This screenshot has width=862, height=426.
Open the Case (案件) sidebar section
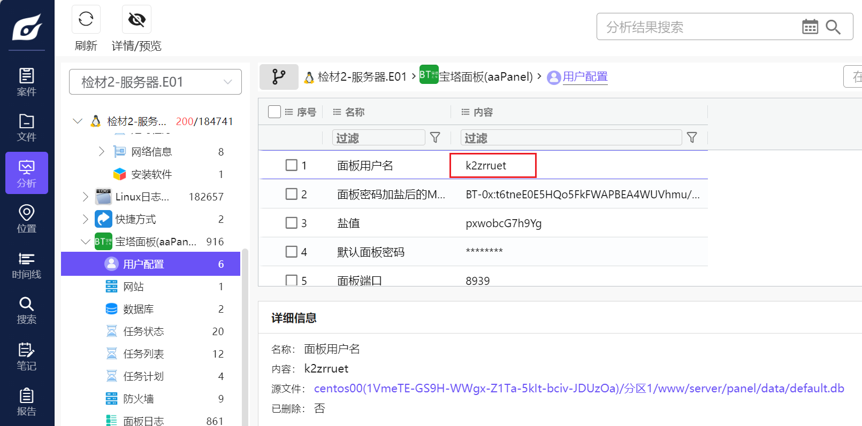[26, 82]
